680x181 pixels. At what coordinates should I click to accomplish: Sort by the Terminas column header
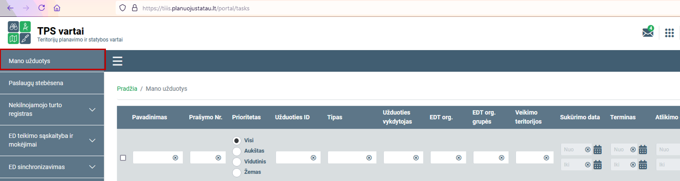pos(623,117)
